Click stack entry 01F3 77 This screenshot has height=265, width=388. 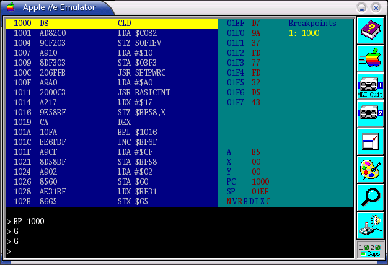coord(244,63)
